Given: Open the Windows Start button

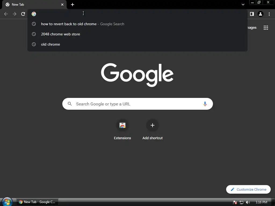Looking at the screenshot, I should (x=7, y=202).
